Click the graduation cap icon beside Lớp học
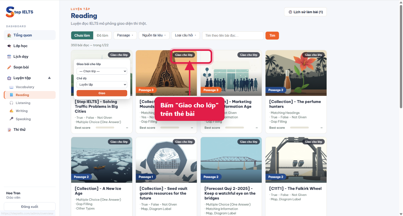This screenshot has width=403, height=216. (x=9, y=46)
